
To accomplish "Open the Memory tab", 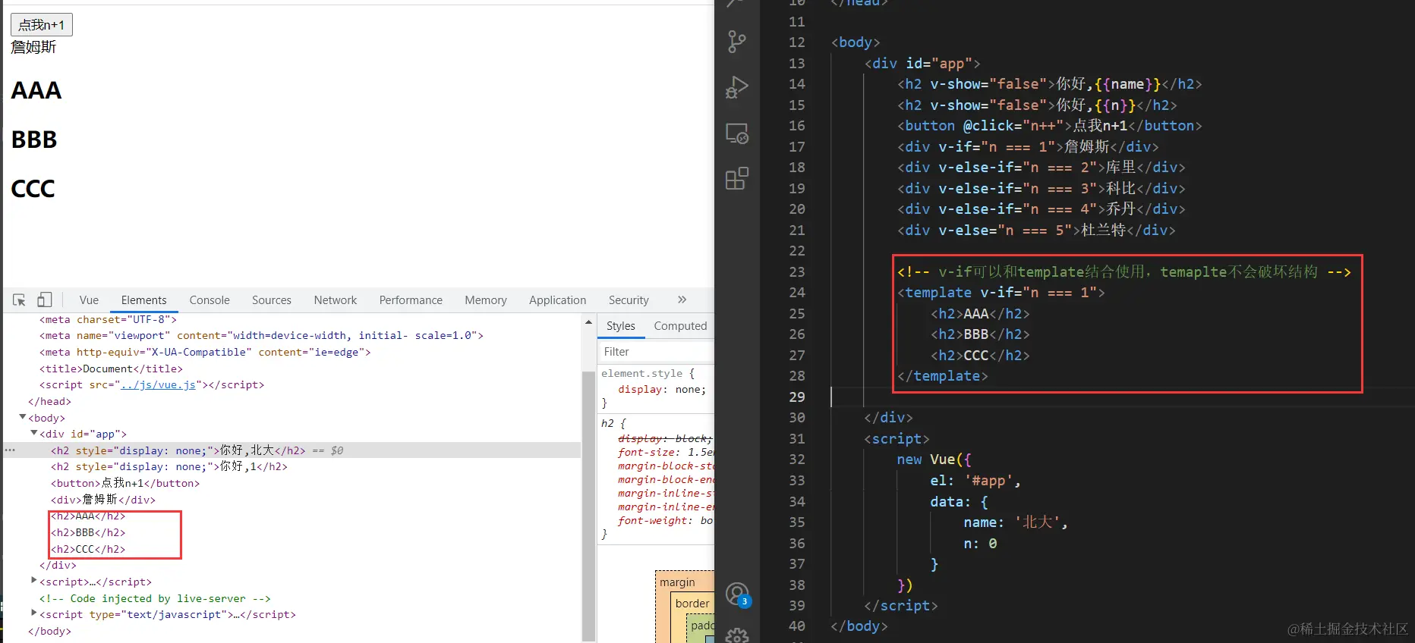I will (x=486, y=300).
